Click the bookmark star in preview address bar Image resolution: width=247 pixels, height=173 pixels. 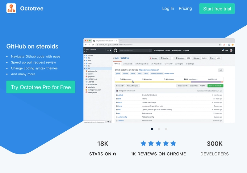[x=220, y=45]
